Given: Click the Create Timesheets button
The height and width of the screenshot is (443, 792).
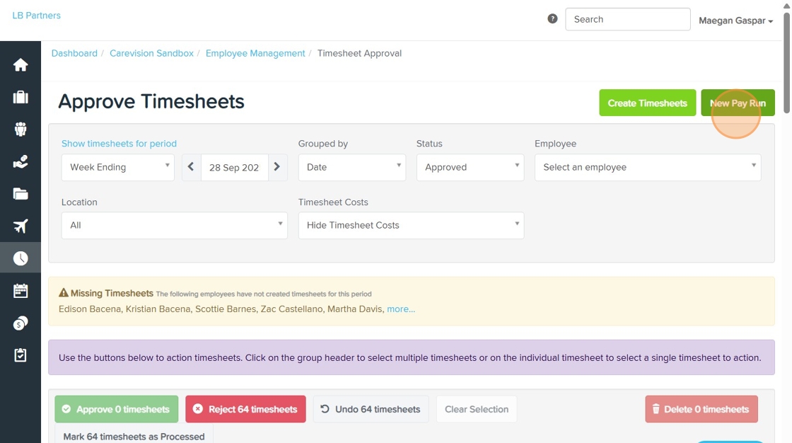Looking at the screenshot, I should click(647, 103).
